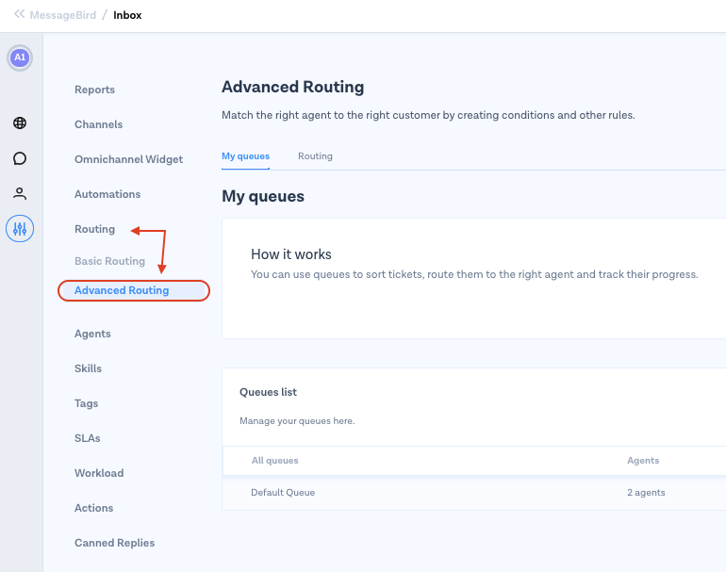
Task: Open the SLAs settings page
Action: tap(87, 438)
